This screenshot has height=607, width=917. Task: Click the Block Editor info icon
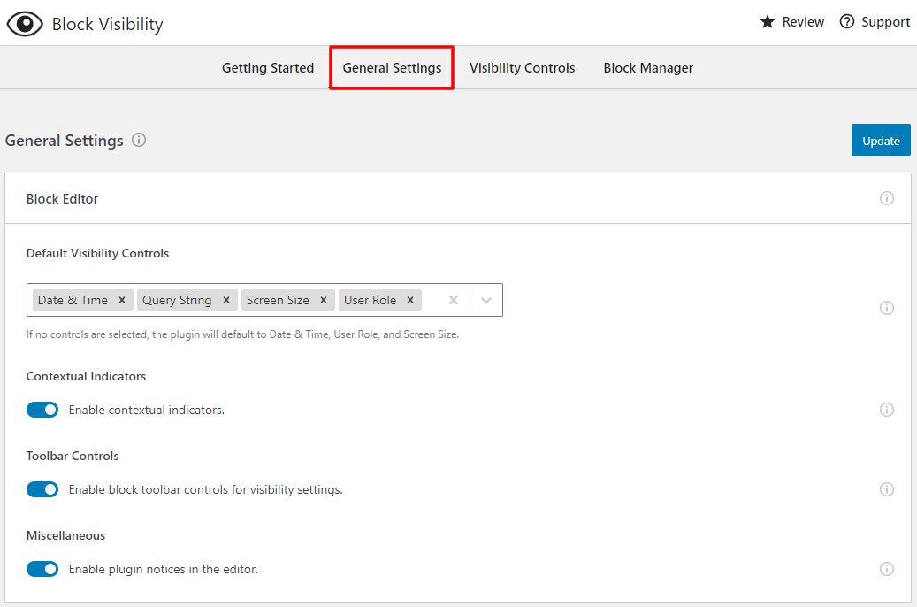[x=887, y=198]
